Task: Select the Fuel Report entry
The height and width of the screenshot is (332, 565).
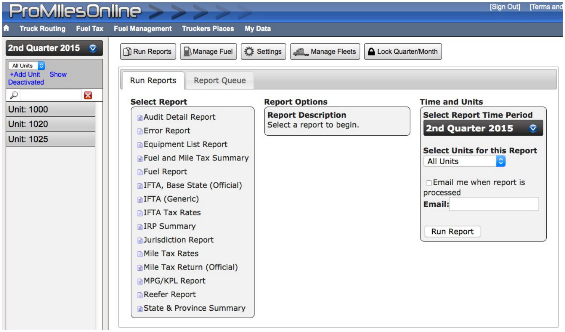Action: pyautogui.click(x=165, y=172)
